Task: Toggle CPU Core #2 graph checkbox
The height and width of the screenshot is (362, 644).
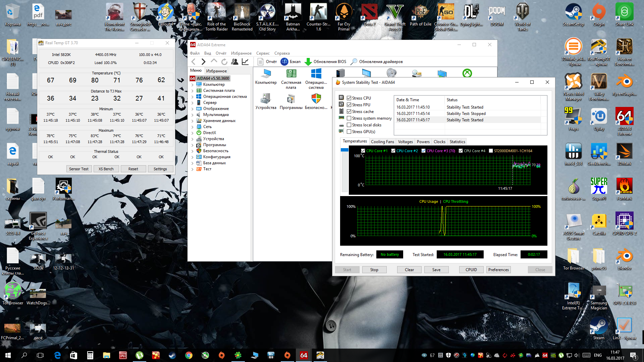Action: (x=393, y=151)
